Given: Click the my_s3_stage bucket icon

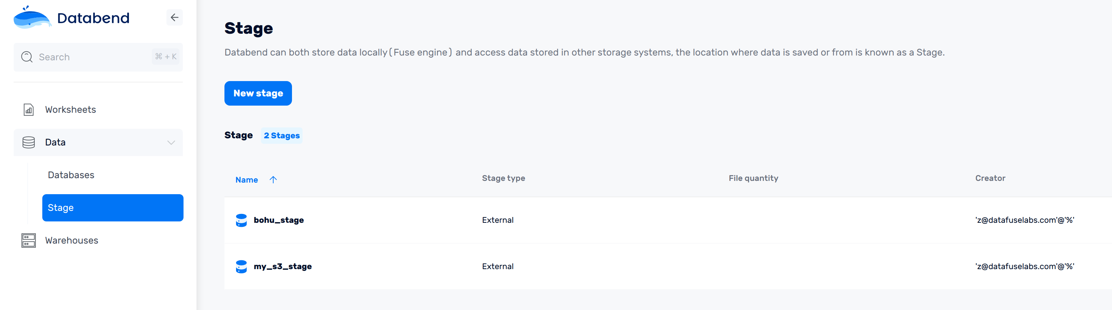Looking at the screenshot, I should (x=241, y=266).
